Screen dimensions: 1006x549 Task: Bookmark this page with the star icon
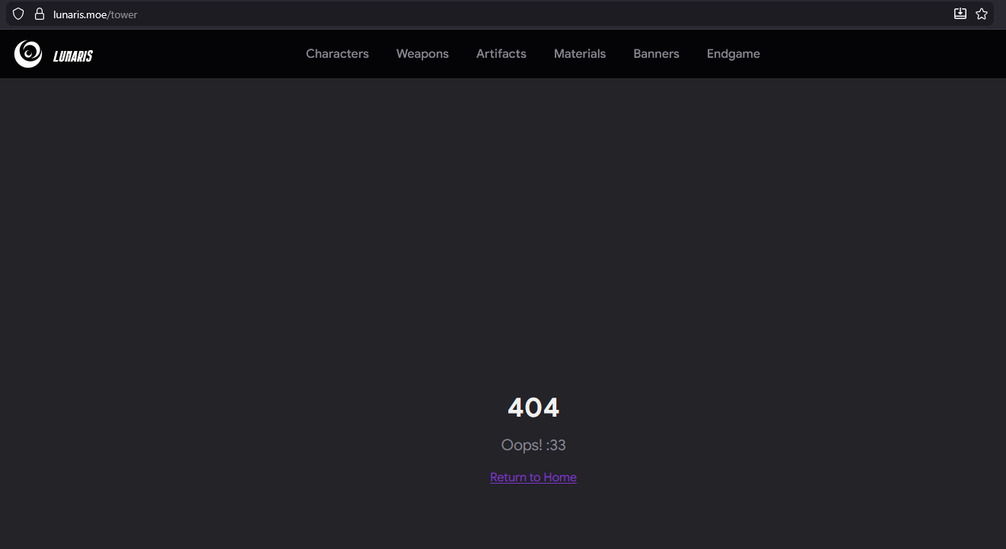tap(982, 14)
